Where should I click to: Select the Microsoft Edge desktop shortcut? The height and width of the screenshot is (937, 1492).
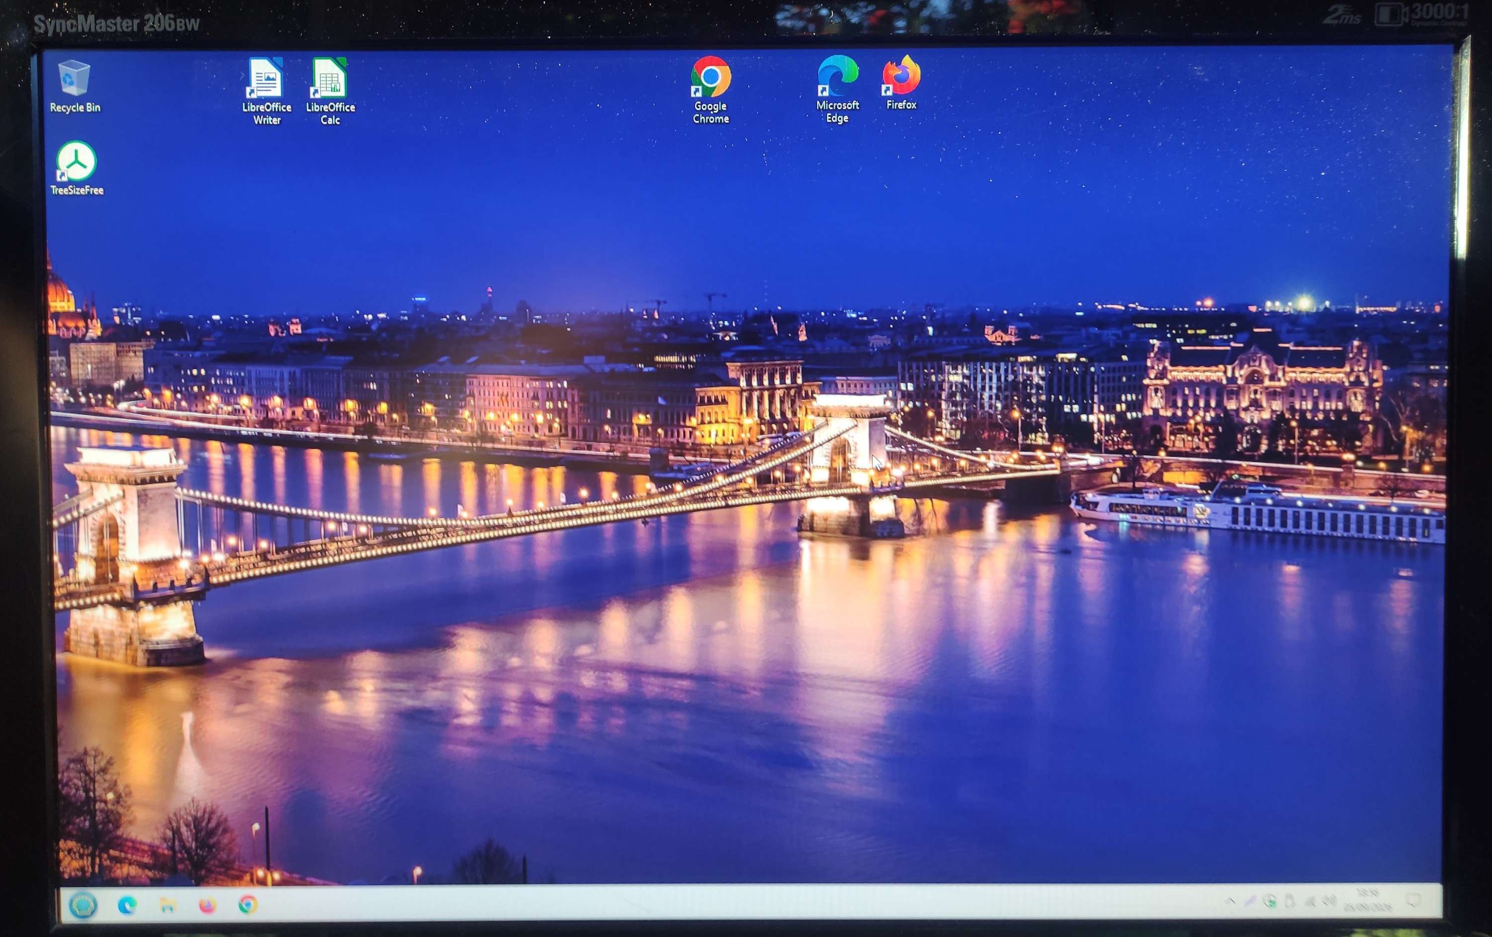point(837,89)
